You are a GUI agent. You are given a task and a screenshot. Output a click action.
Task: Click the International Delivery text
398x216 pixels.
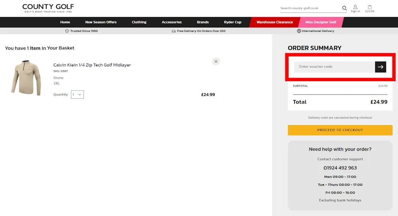click(x=318, y=31)
